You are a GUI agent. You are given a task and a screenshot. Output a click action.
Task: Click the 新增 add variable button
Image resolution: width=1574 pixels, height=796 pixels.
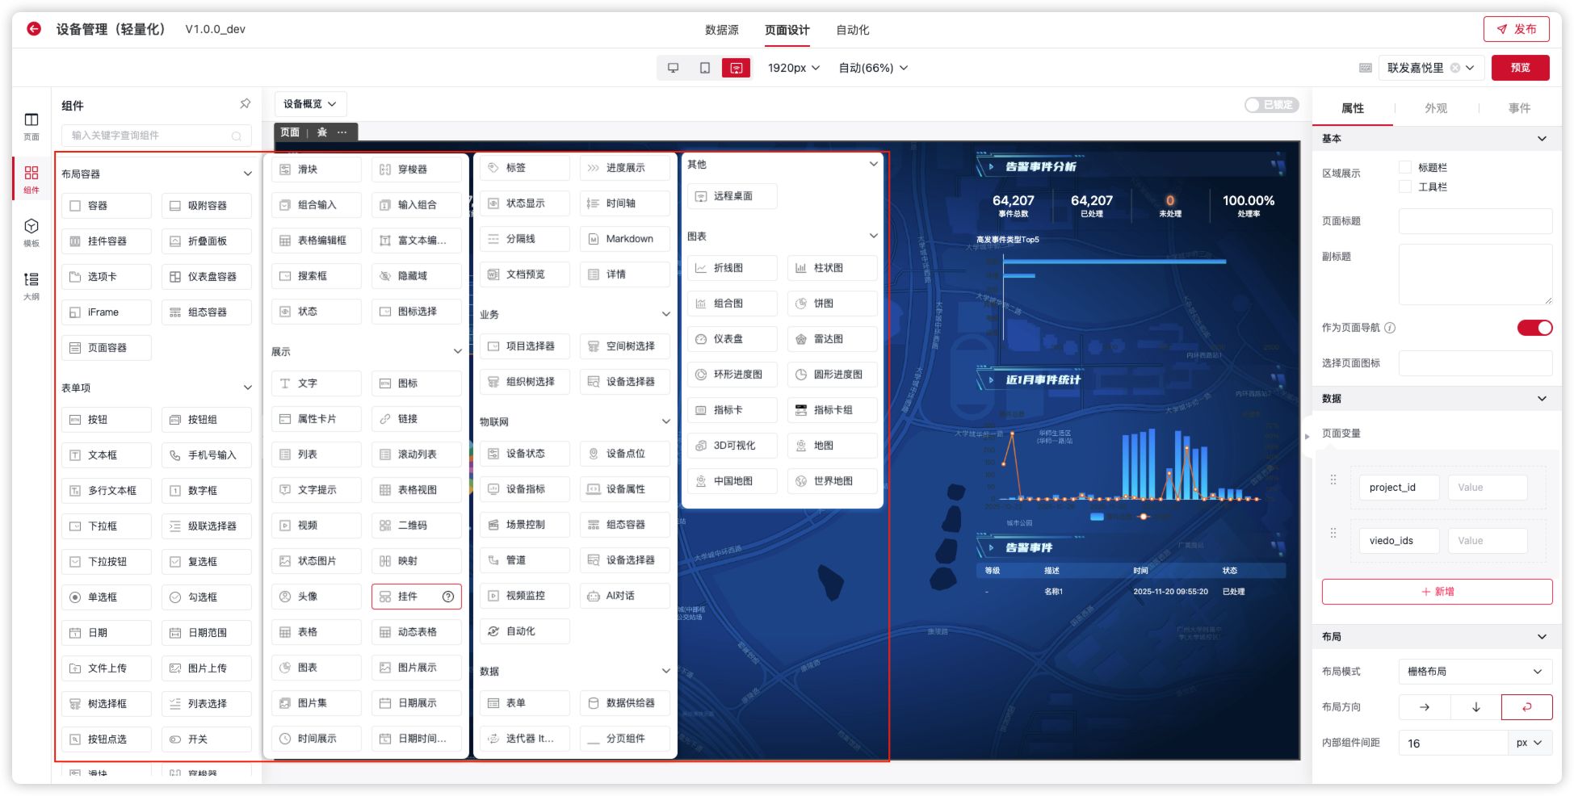click(1437, 592)
